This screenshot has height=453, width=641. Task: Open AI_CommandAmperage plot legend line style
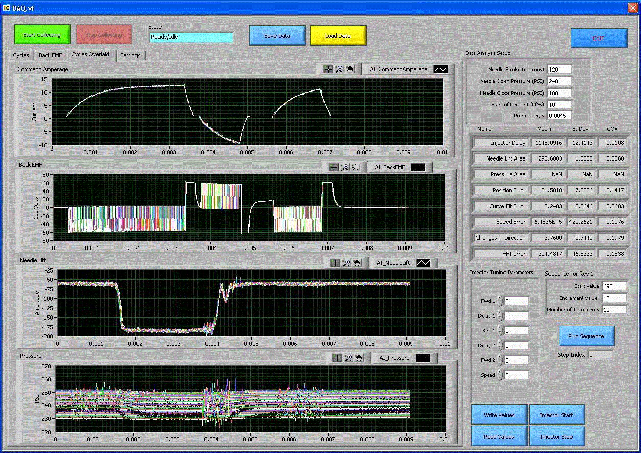[x=441, y=69]
